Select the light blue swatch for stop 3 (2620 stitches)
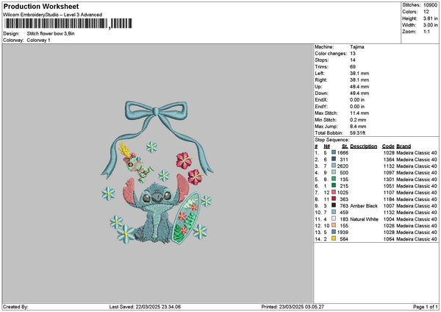 click(x=334, y=166)
